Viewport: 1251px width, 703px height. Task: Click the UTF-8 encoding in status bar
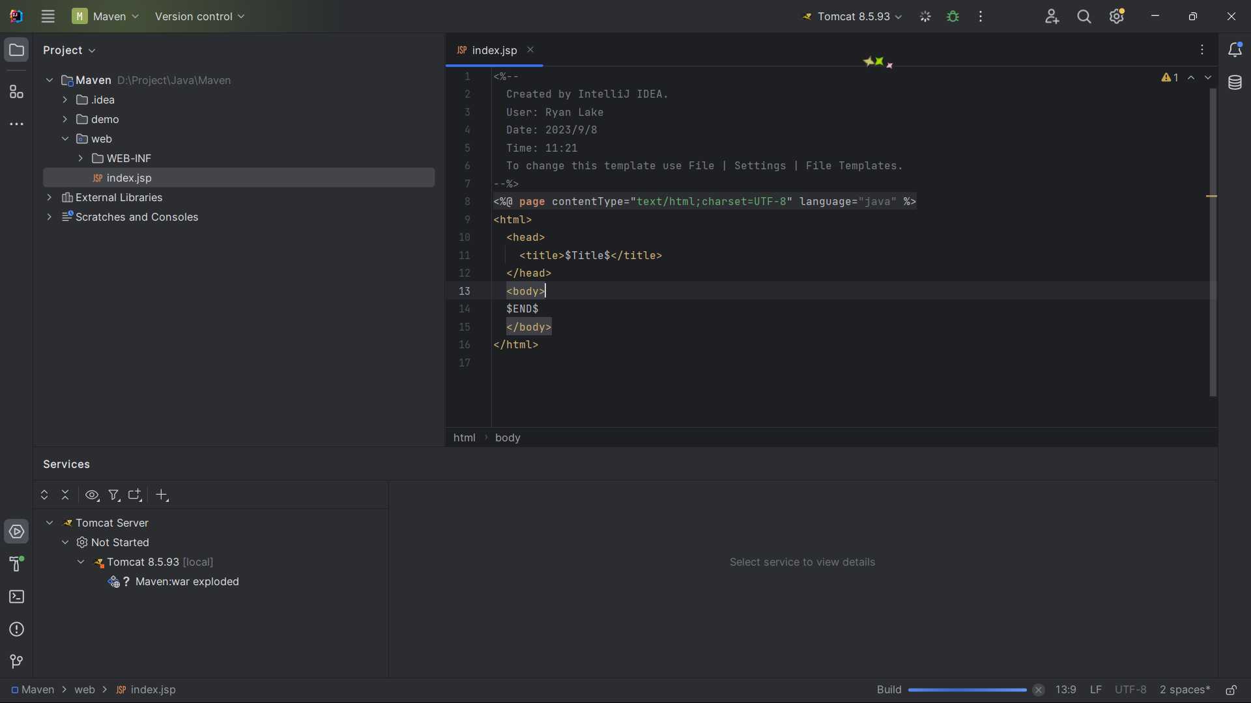click(x=1130, y=690)
